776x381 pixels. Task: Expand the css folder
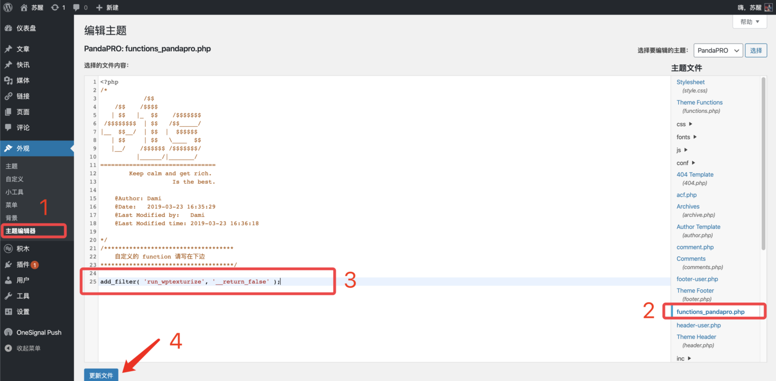coord(684,124)
